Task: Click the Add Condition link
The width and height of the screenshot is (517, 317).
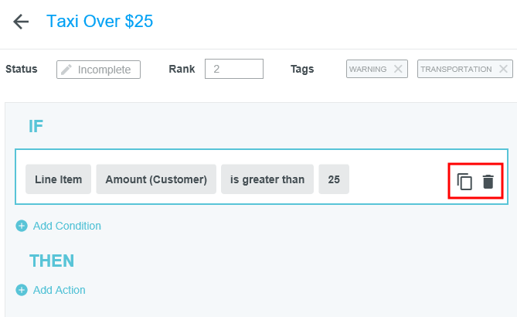Action: tap(66, 226)
